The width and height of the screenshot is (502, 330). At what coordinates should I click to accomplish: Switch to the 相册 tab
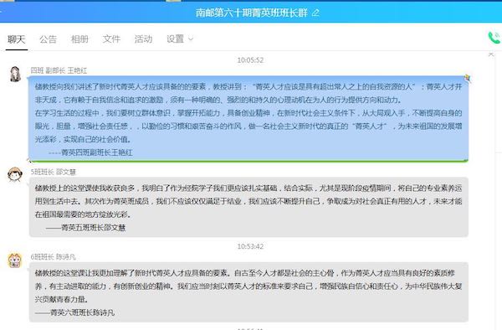79,39
